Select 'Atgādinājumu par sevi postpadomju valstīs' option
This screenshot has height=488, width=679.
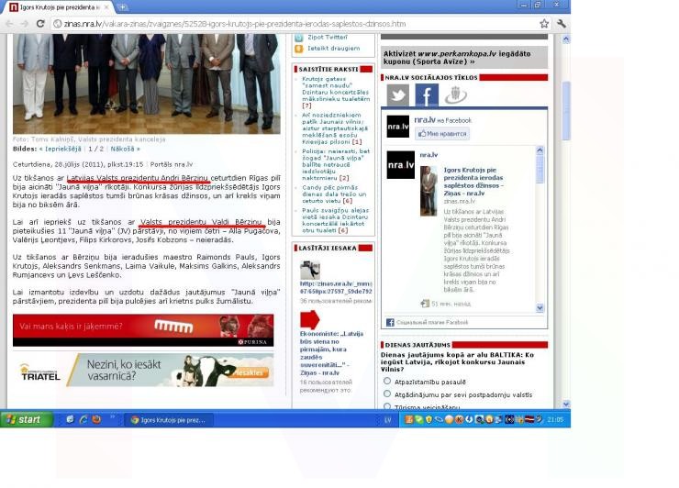(387, 393)
